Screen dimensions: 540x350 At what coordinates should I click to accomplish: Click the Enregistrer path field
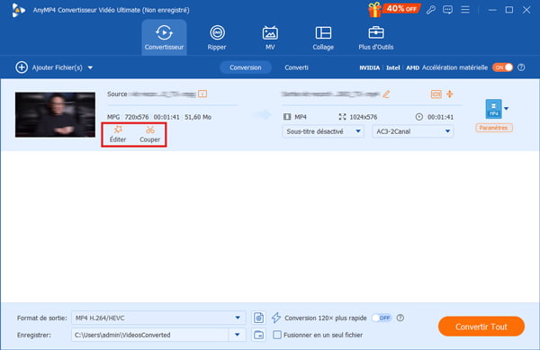point(149,335)
